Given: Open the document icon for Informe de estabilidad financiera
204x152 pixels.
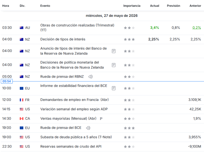Looking at the screenshot, I should click(x=114, y=88).
